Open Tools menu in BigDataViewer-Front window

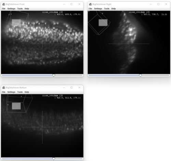[20, 9]
